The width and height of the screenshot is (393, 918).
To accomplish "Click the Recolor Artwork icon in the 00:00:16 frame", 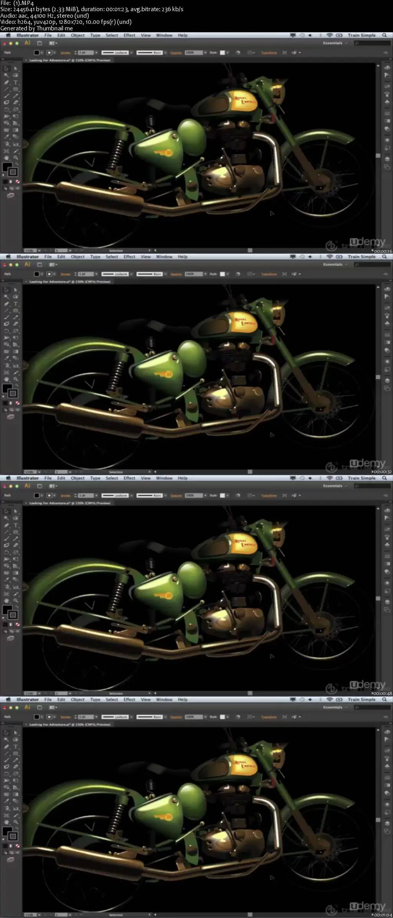I will 238,53.
